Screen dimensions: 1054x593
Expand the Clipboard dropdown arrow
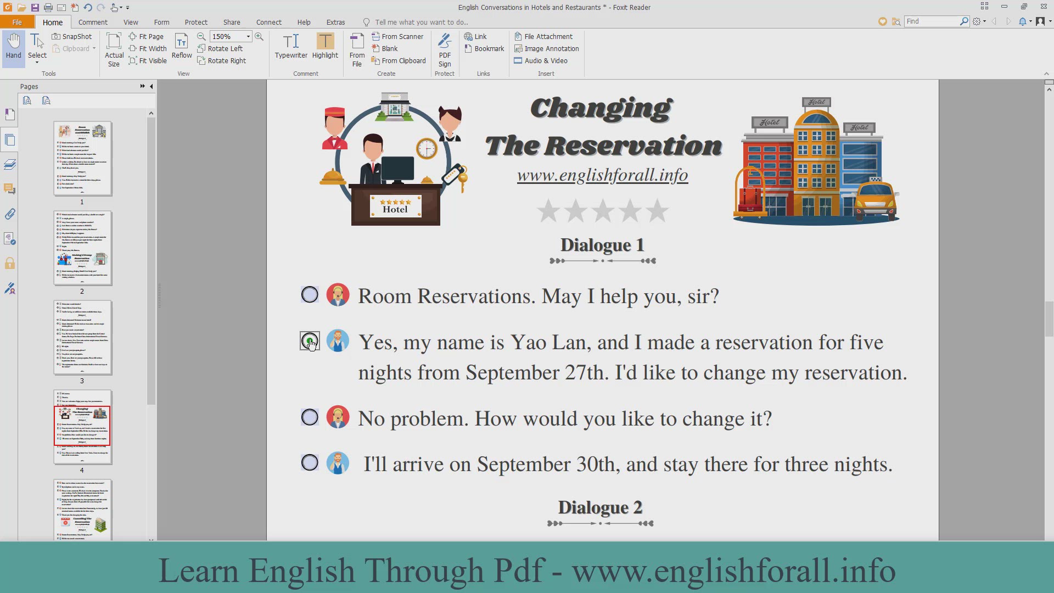pos(94,49)
